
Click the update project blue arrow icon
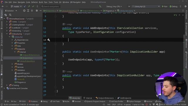25,6
